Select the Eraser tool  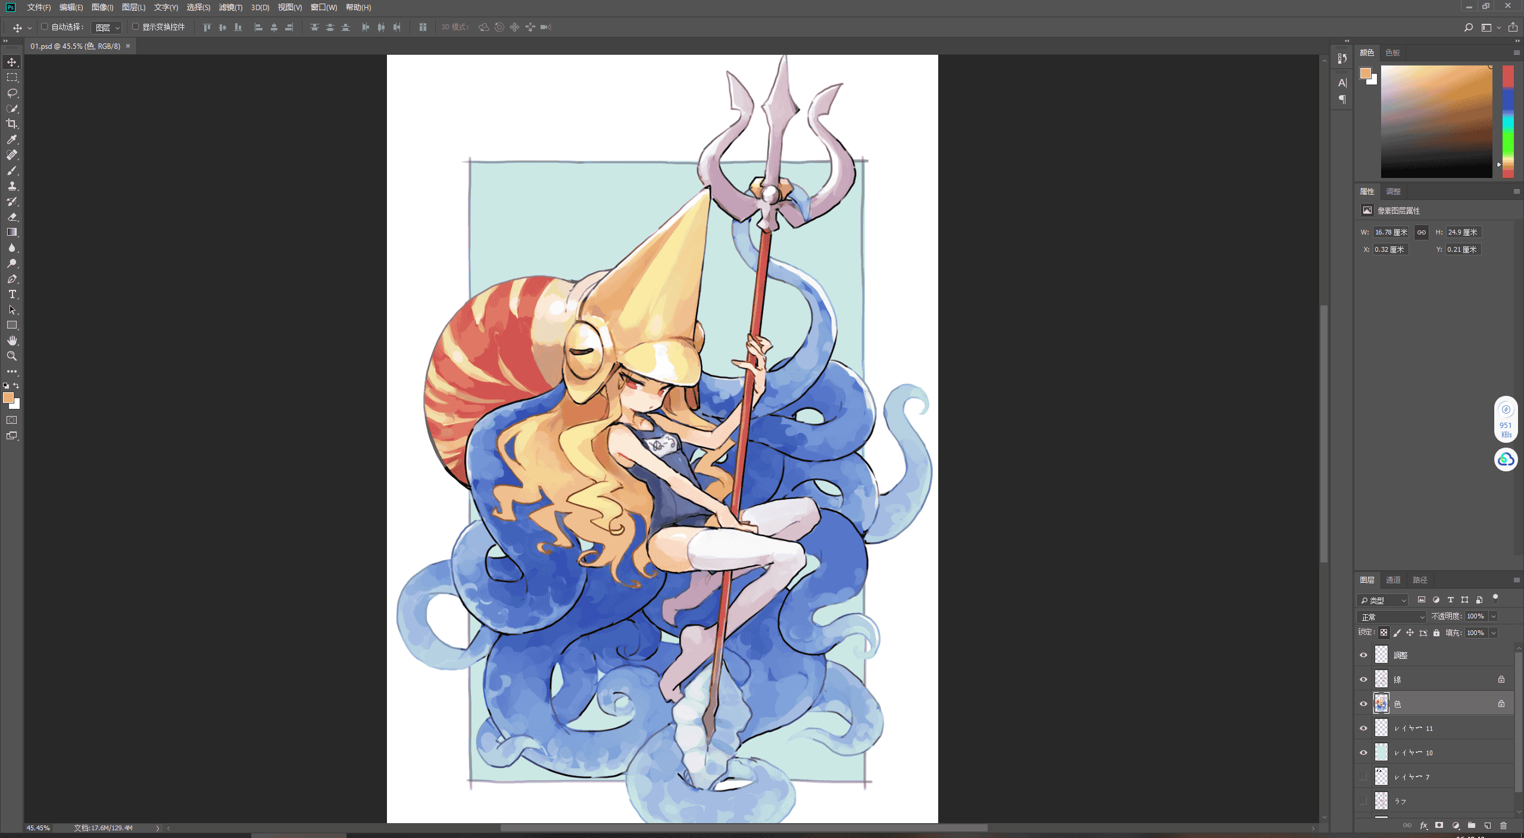(x=12, y=217)
